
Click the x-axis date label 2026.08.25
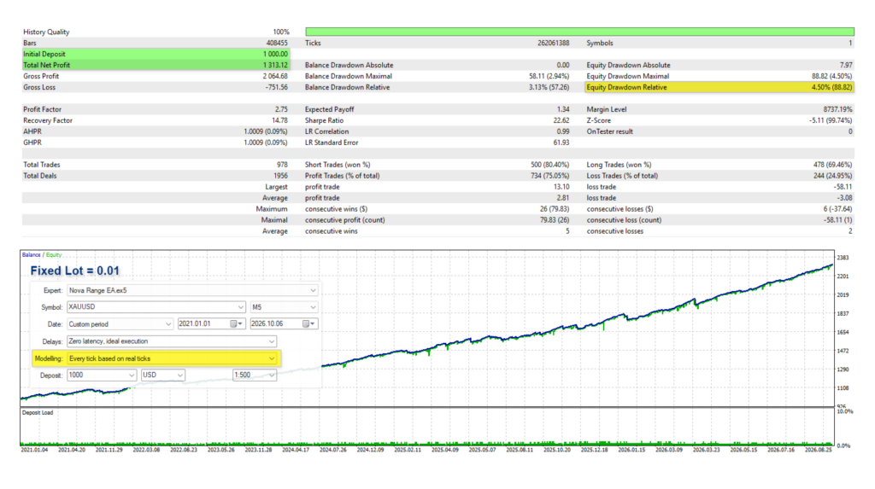click(x=818, y=450)
